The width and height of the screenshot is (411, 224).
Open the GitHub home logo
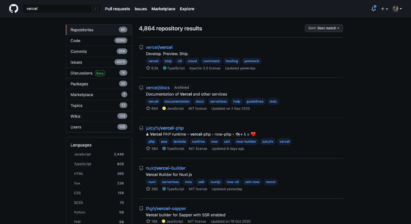(x=14, y=9)
